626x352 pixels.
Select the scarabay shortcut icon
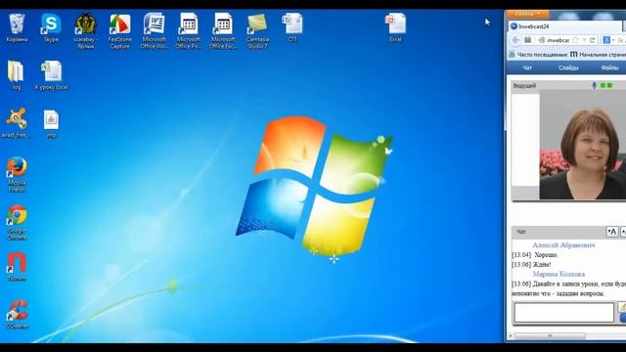pos(85,31)
